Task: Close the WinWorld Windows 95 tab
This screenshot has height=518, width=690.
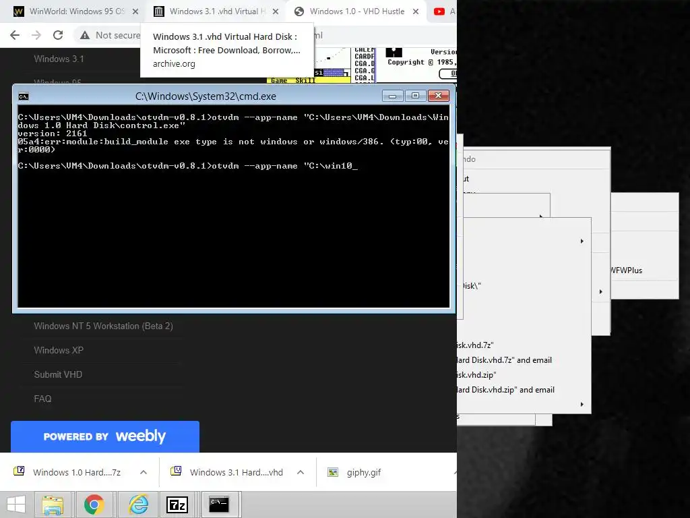Action: click(135, 11)
